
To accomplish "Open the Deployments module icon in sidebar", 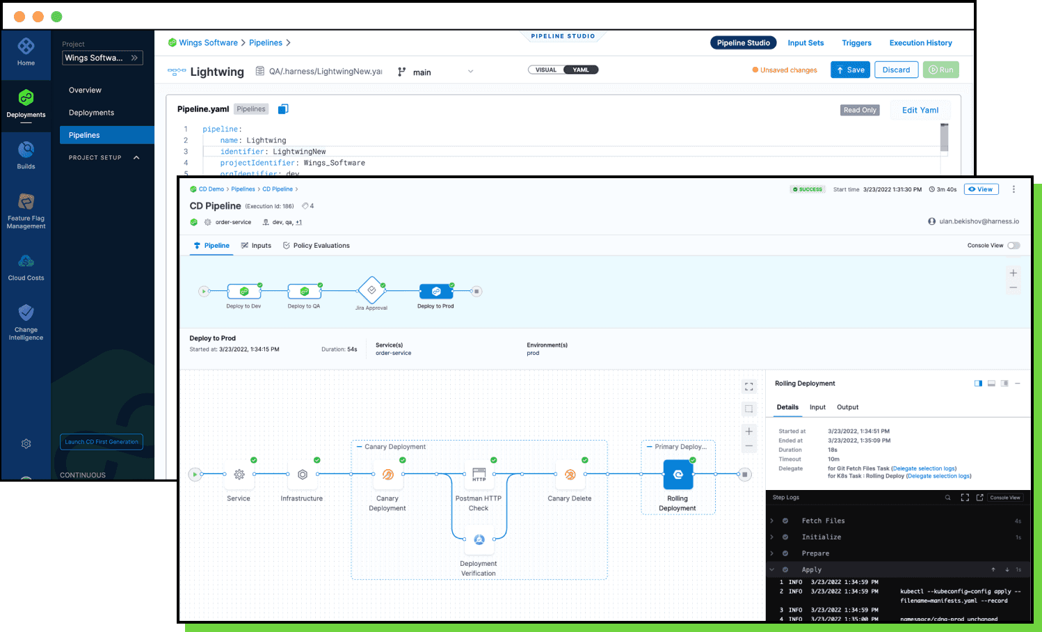I will click(26, 98).
